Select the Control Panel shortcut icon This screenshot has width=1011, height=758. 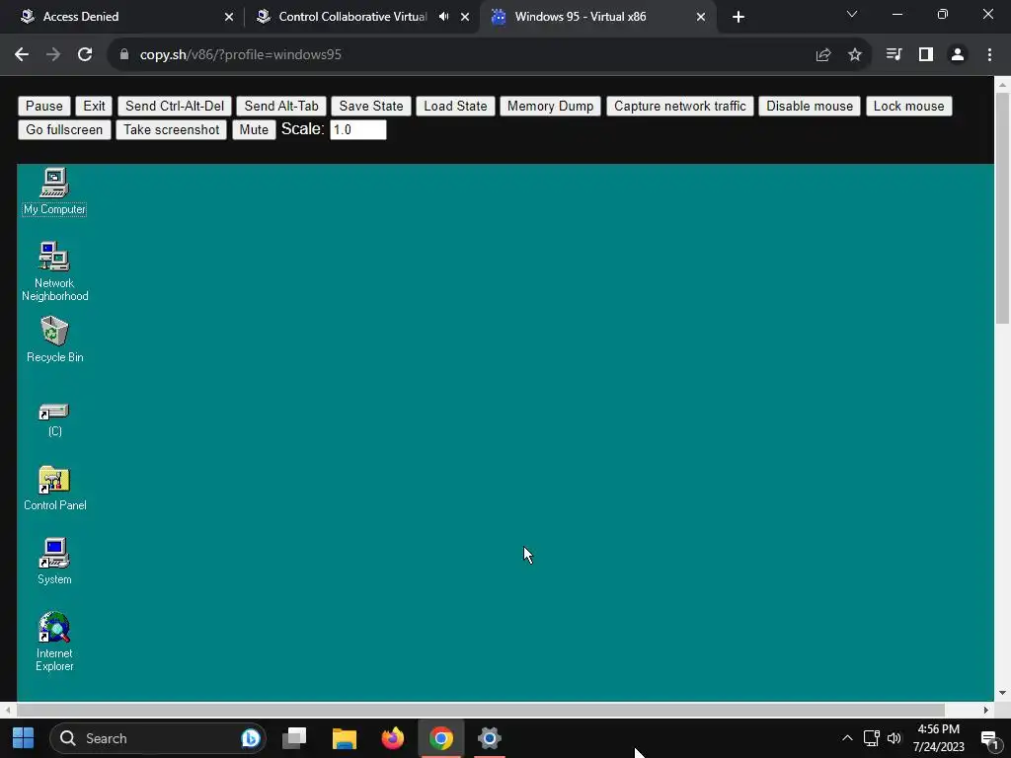click(54, 488)
